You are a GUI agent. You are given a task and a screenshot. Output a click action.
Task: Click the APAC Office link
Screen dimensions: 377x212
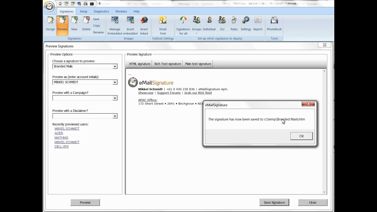tap(148, 100)
